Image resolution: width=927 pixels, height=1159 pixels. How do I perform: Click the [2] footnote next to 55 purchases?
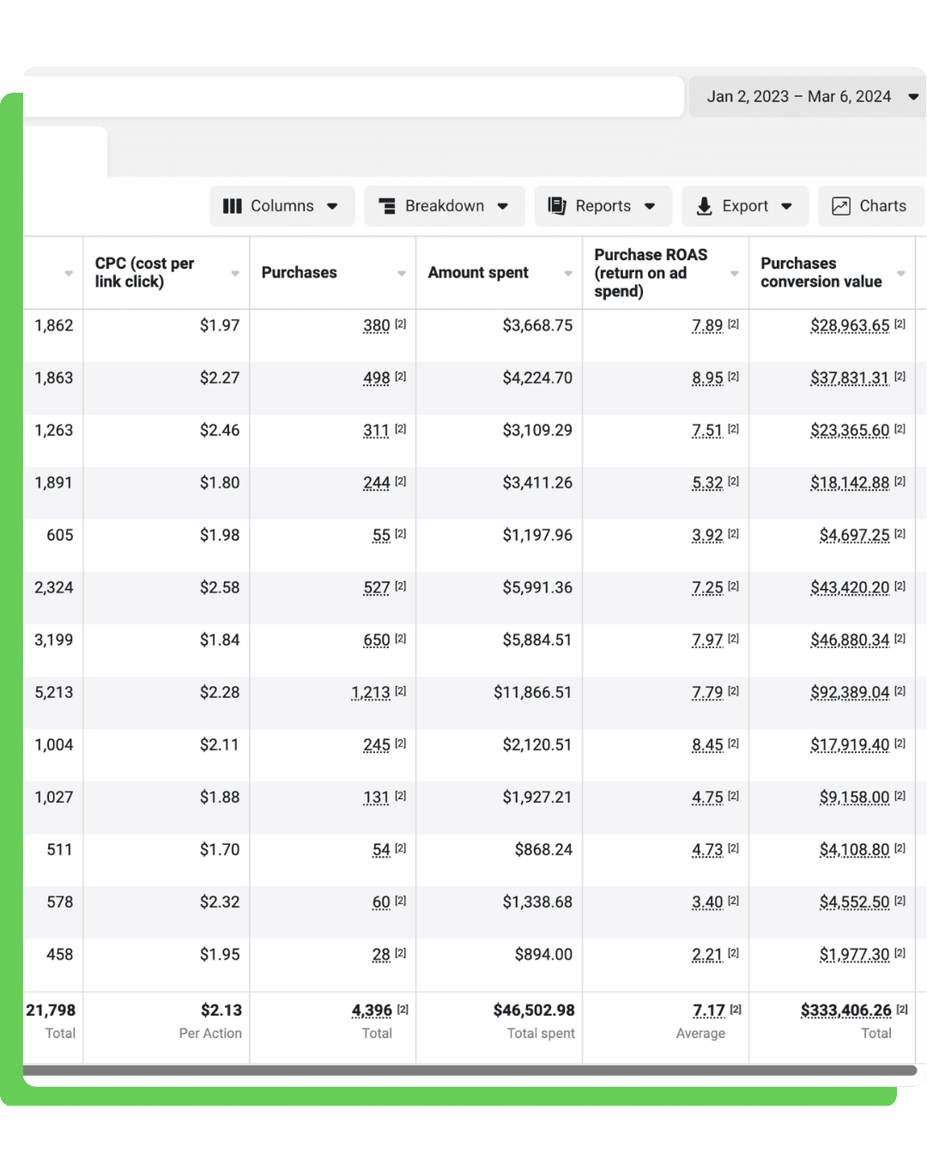point(400,533)
